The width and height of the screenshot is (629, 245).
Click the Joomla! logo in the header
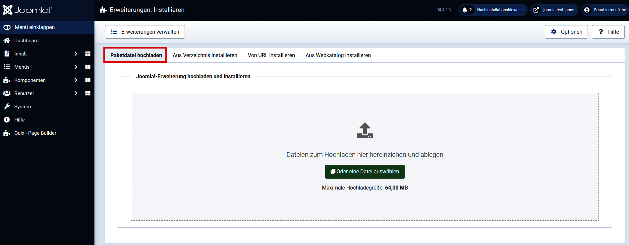[x=27, y=10]
